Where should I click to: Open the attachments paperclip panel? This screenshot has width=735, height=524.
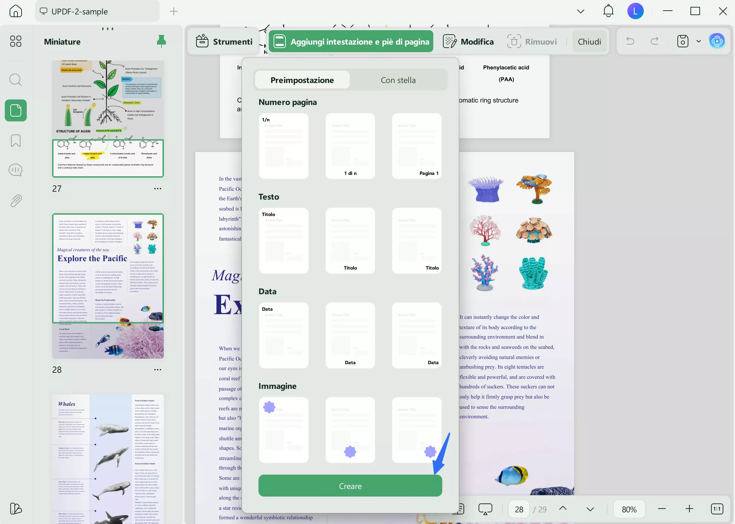pyautogui.click(x=15, y=200)
